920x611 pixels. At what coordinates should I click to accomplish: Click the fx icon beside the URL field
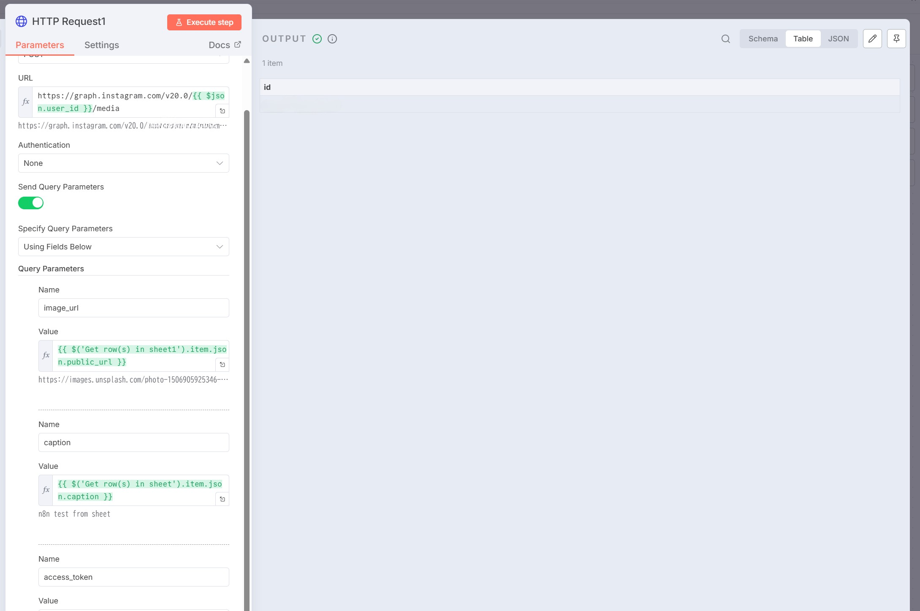click(x=26, y=102)
